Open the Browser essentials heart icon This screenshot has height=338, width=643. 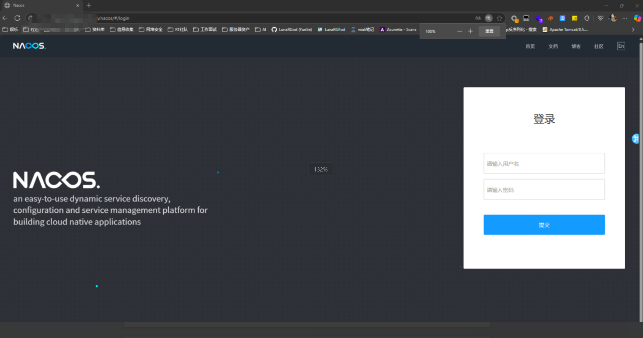point(600,18)
